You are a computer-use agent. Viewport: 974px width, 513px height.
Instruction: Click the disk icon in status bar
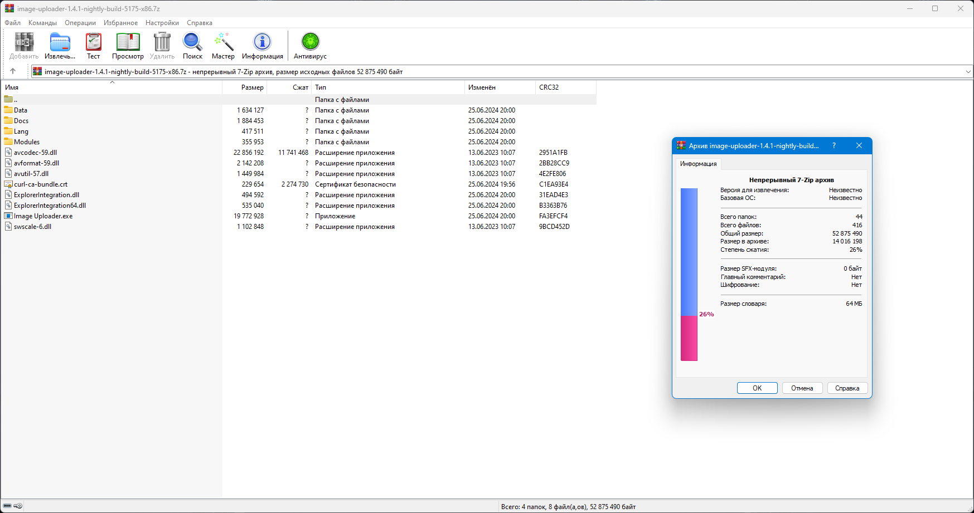click(x=8, y=506)
